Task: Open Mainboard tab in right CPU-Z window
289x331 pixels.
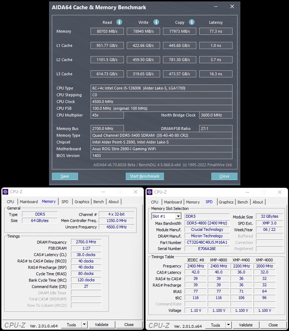Action: pos(173,202)
